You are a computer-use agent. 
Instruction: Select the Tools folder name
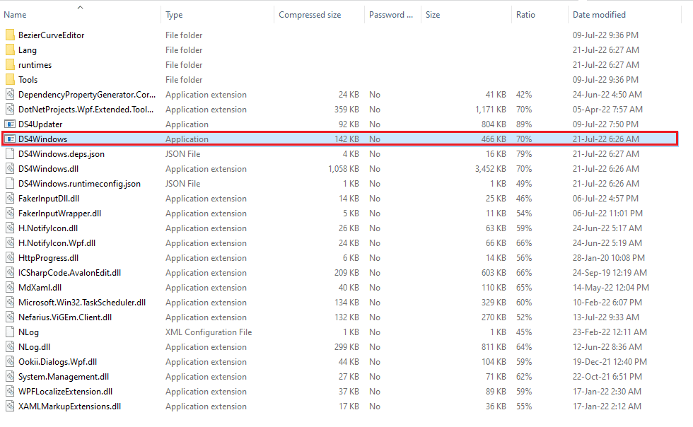[x=28, y=80]
